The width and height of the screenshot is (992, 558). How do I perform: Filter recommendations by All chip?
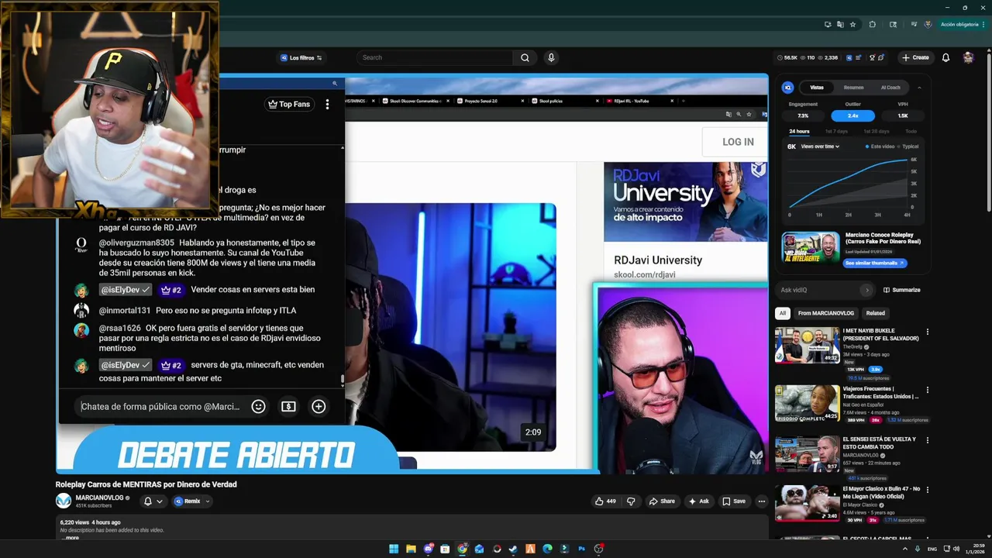pos(783,313)
